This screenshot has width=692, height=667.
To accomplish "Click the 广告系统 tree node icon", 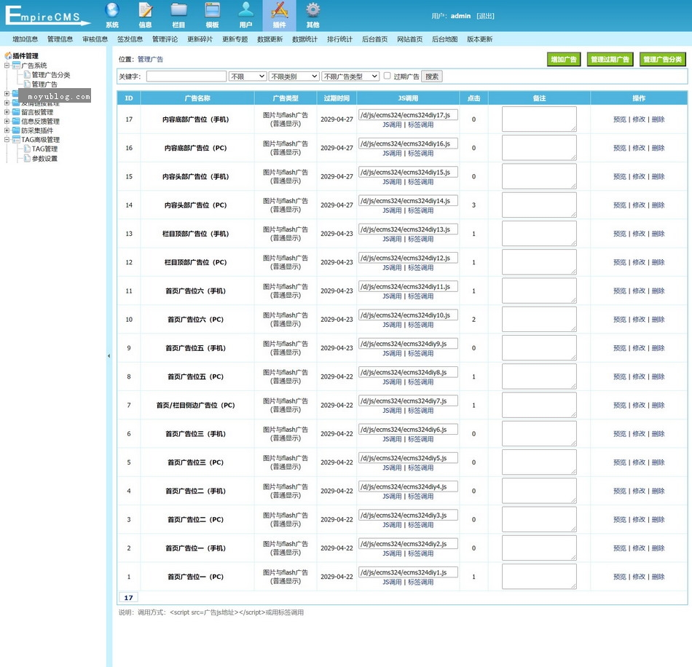I will (x=16, y=66).
